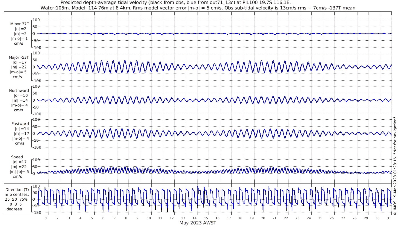Screen dimensions: 400x229
Task: Click day tick label 15 on the x-axis
Action: pyautogui.click(x=206, y=218)
